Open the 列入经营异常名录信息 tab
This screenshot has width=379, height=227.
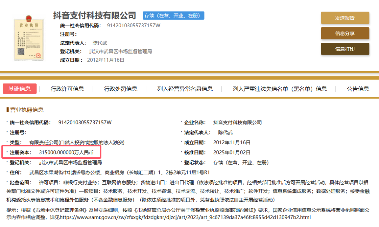tap(185, 89)
